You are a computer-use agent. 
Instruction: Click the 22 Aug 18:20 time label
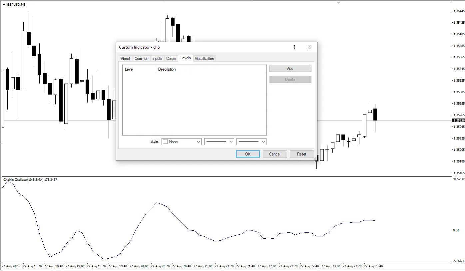32,266
